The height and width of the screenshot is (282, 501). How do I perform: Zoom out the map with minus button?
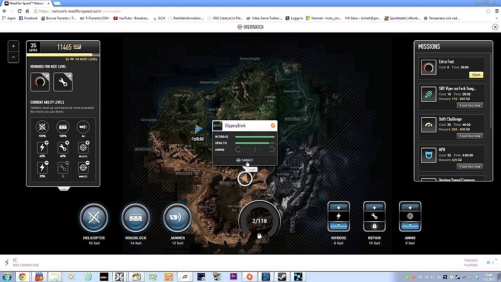pyautogui.click(x=13, y=57)
